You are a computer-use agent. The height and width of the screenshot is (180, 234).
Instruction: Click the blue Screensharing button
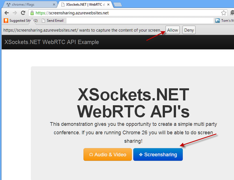click(x=158, y=154)
